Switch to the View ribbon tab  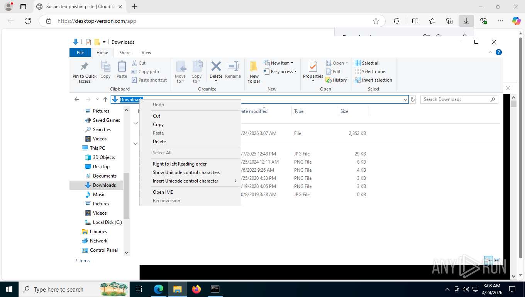pyautogui.click(x=146, y=53)
